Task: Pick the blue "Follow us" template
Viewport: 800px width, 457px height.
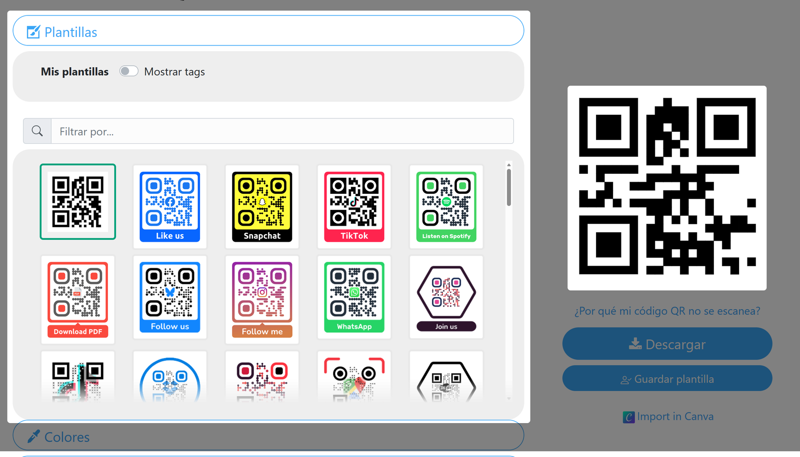Action: pyautogui.click(x=170, y=297)
